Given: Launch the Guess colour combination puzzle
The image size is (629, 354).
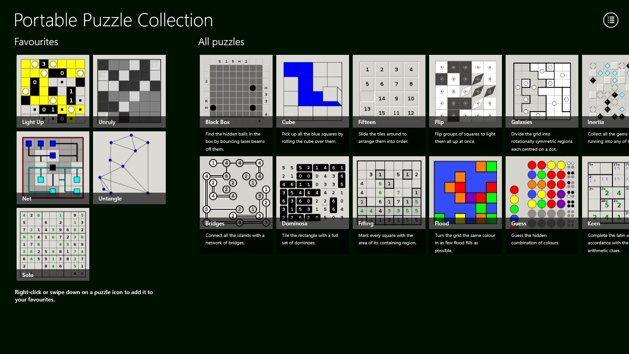Looking at the screenshot, I should pyautogui.click(x=542, y=205).
